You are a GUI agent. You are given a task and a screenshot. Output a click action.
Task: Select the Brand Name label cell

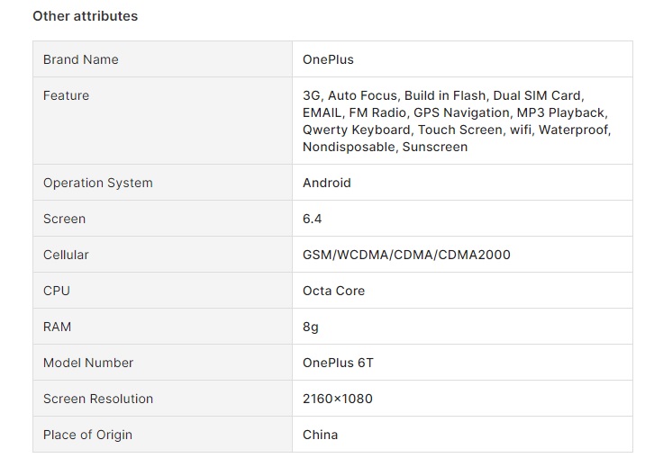(163, 59)
